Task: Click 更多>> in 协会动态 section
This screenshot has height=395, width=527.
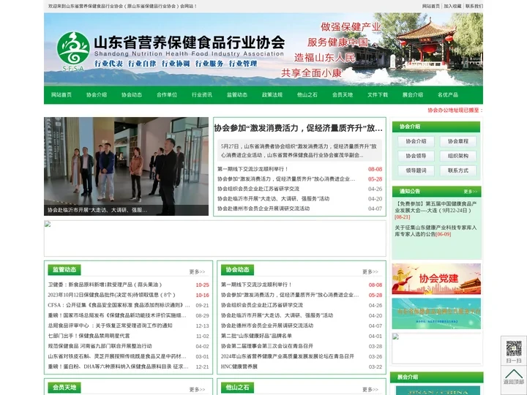Action: click(x=370, y=271)
